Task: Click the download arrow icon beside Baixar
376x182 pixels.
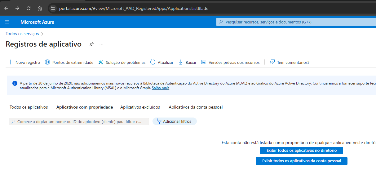Action: pos(181,62)
